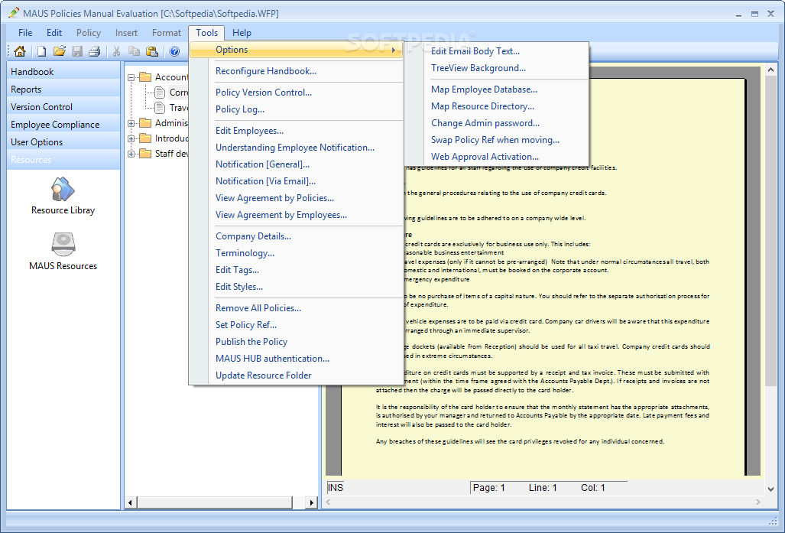This screenshot has height=533, width=785.
Task: Close the Tools menu via its title
Action: point(207,33)
